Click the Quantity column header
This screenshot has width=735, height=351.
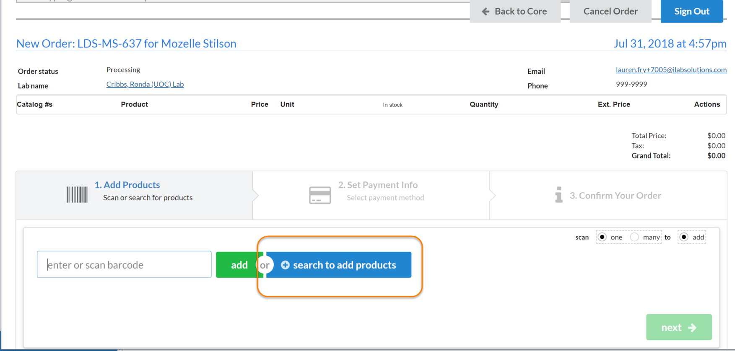[484, 104]
